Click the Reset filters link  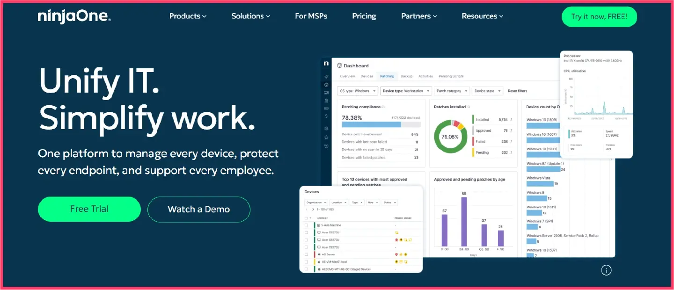coord(517,91)
